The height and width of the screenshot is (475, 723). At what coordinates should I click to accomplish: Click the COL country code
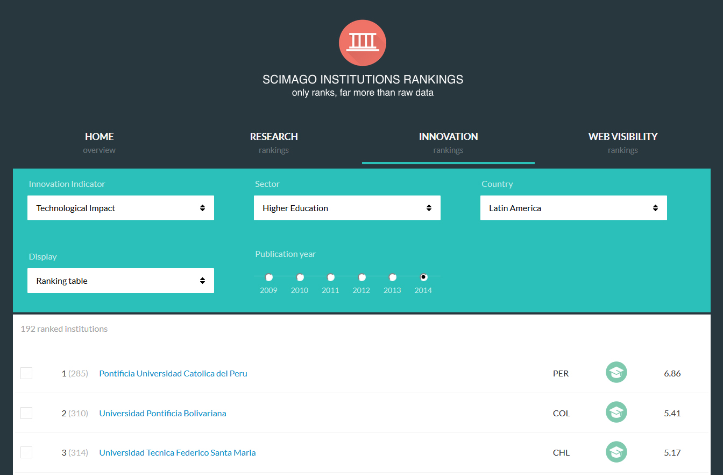click(561, 413)
